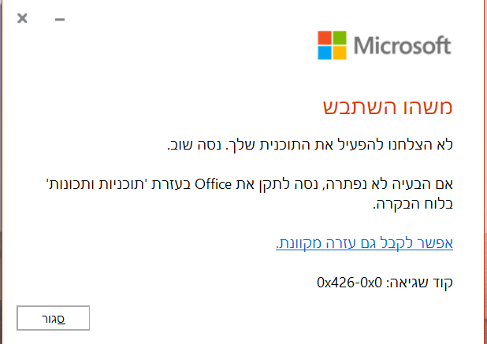
Task: Open the online help link אפשר לקבל גם עזרה מקוונת
Action: 364,243
